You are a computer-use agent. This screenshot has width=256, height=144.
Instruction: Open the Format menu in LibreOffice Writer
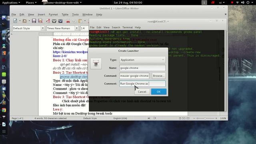[x=53, y=14]
